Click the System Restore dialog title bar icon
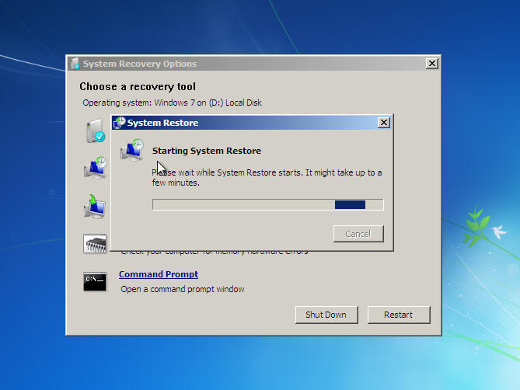Screen dimensions: 520x390 (x=120, y=123)
